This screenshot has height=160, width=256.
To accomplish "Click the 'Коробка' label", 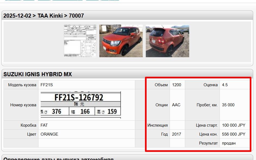I will [x=29, y=125].
